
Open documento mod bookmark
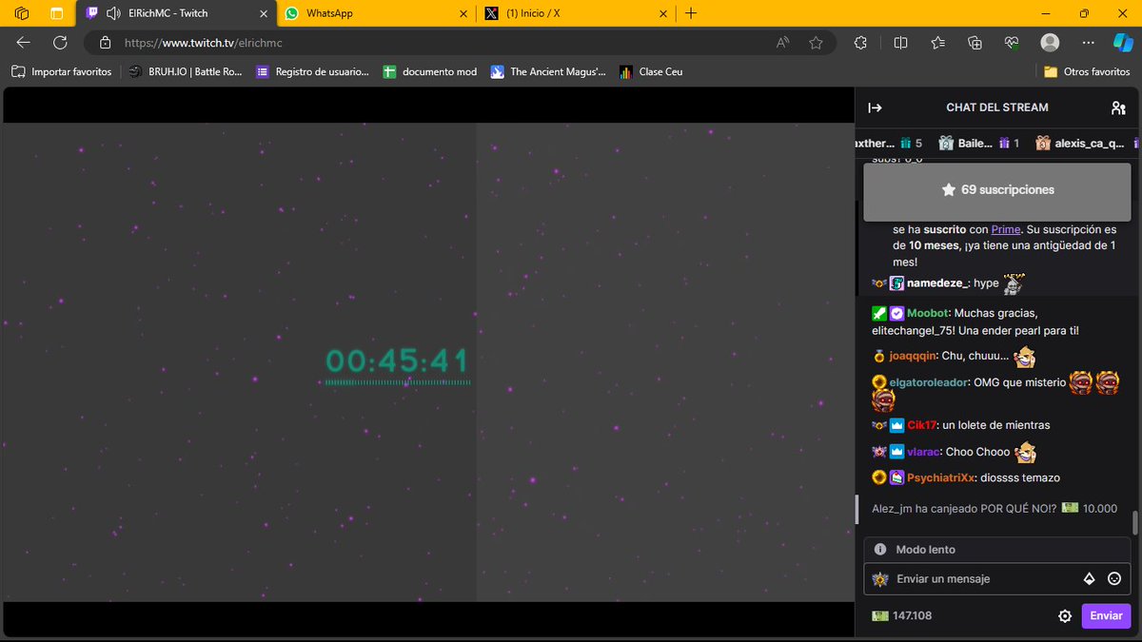coord(430,71)
